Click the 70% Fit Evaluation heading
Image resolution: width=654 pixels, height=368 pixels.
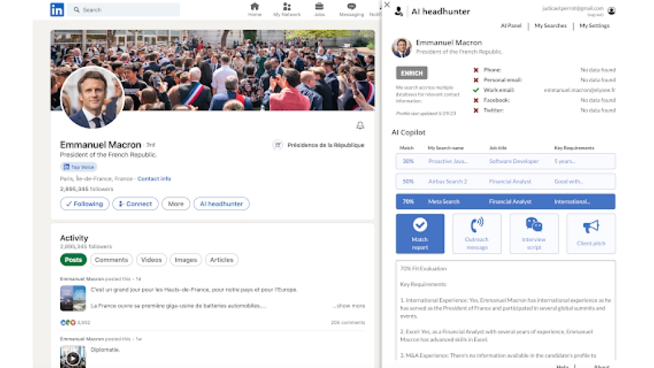pos(423,269)
